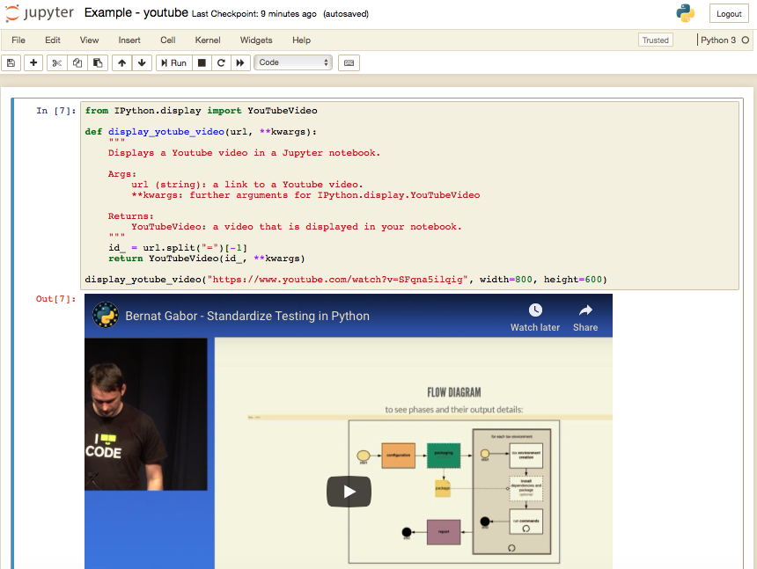Restart the kernel with circular arrow
This screenshot has width=757, height=569.
point(221,62)
